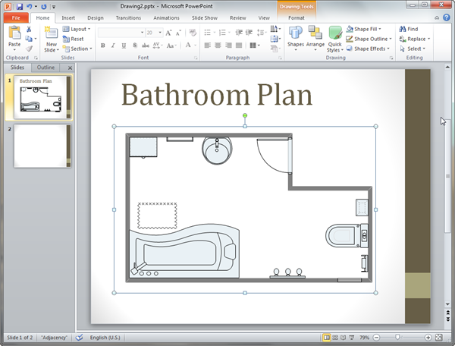The height and width of the screenshot is (346, 455).
Task: Open the Insert ribbon tab
Action: point(68,17)
